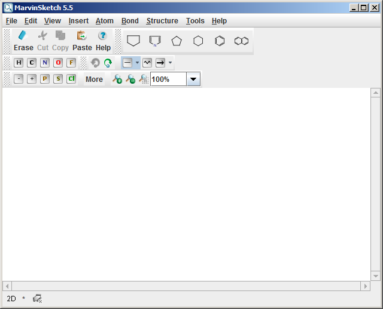The image size is (383, 309).
Task: Click the More atoms button
Action: pos(94,79)
